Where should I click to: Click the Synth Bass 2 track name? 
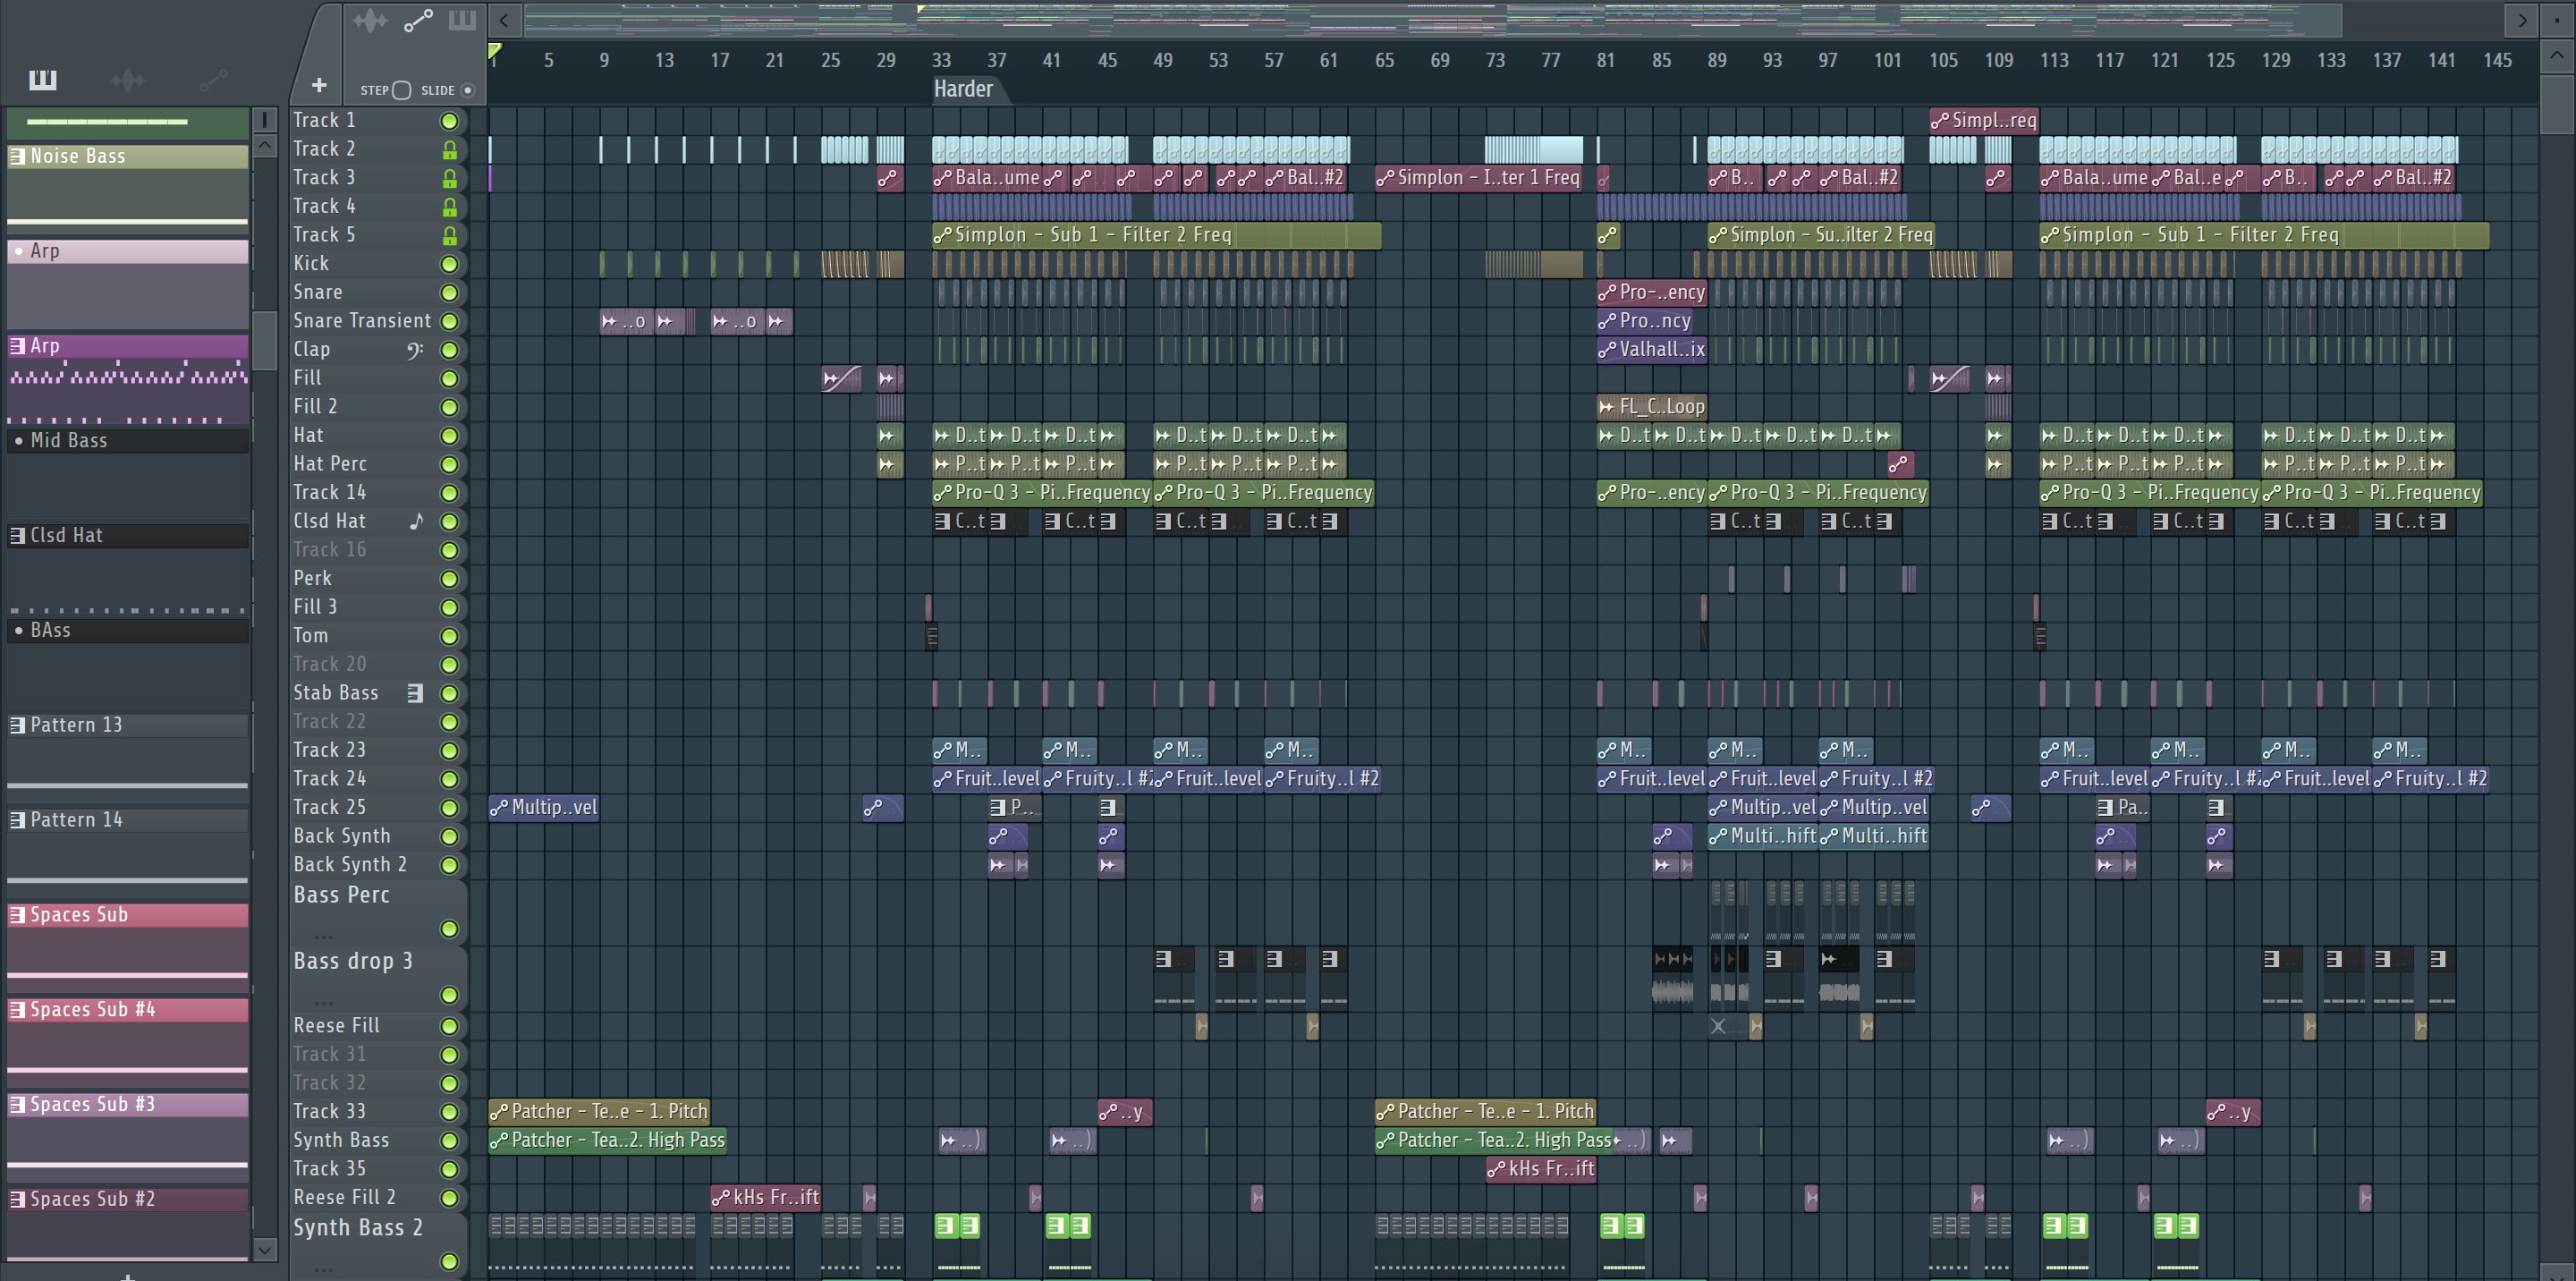358,1227
